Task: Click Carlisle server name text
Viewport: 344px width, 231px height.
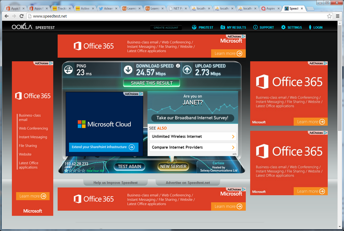Action: (x=218, y=163)
